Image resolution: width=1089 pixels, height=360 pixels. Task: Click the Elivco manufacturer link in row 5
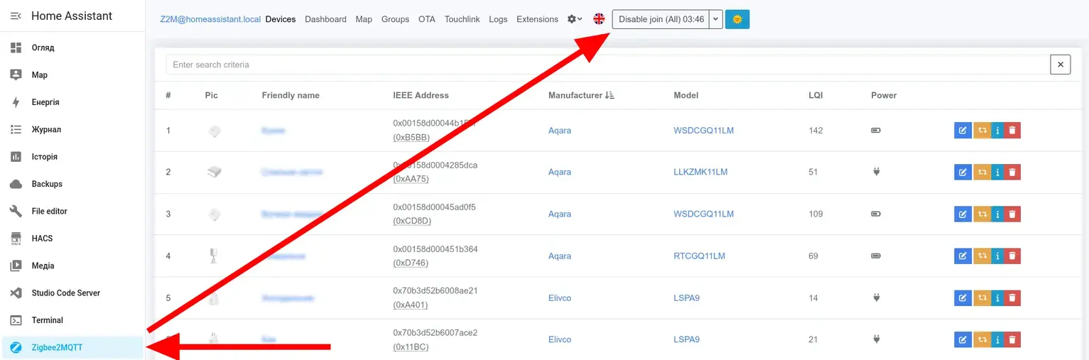coord(559,298)
